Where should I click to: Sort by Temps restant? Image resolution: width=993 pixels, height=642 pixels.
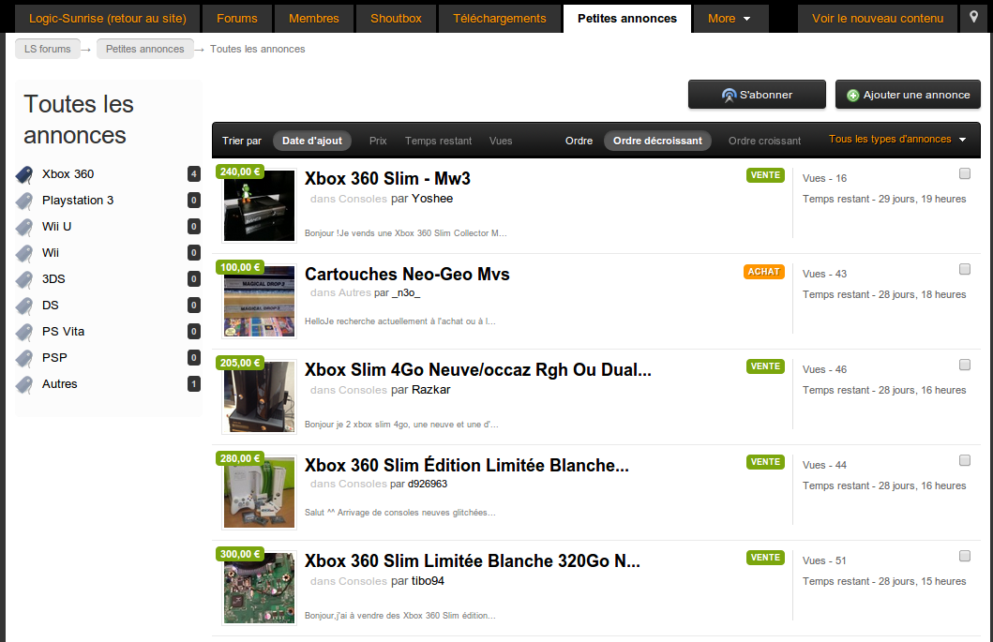pos(438,141)
